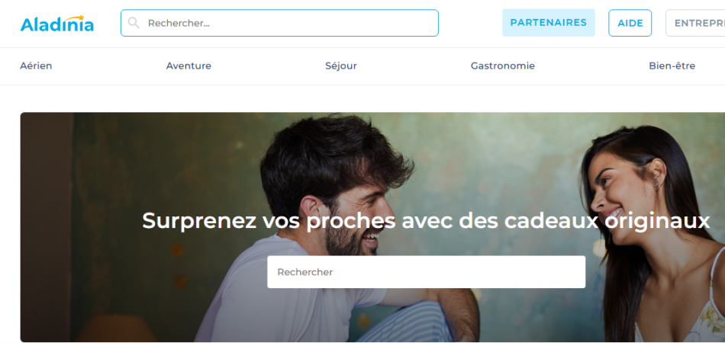Open the Aérien category

tap(36, 66)
